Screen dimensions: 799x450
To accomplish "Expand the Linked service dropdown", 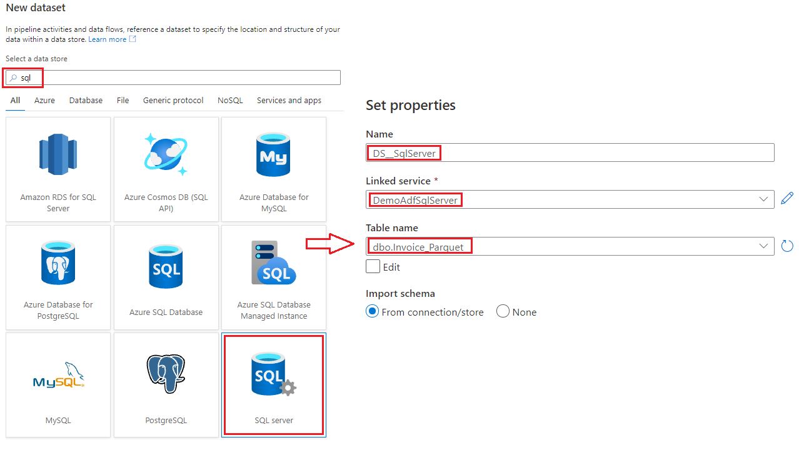I will click(763, 199).
